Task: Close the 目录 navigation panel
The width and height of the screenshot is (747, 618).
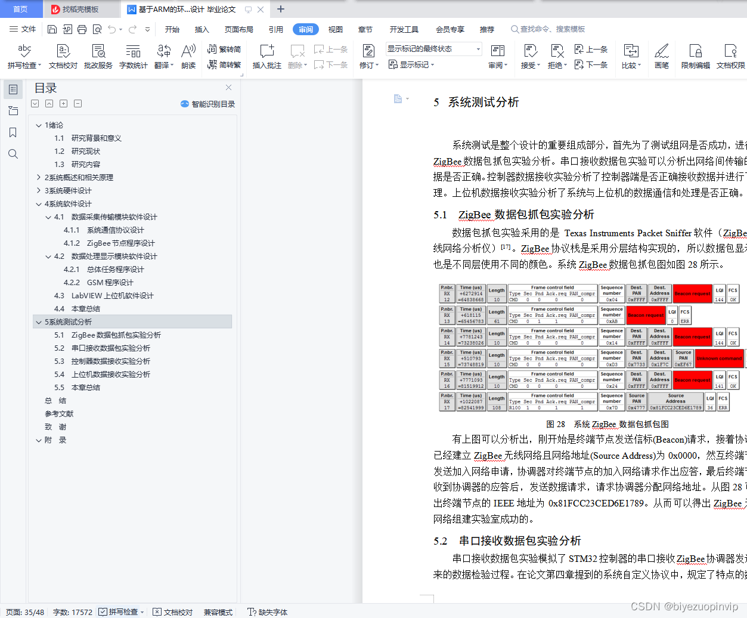Action: tap(228, 88)
